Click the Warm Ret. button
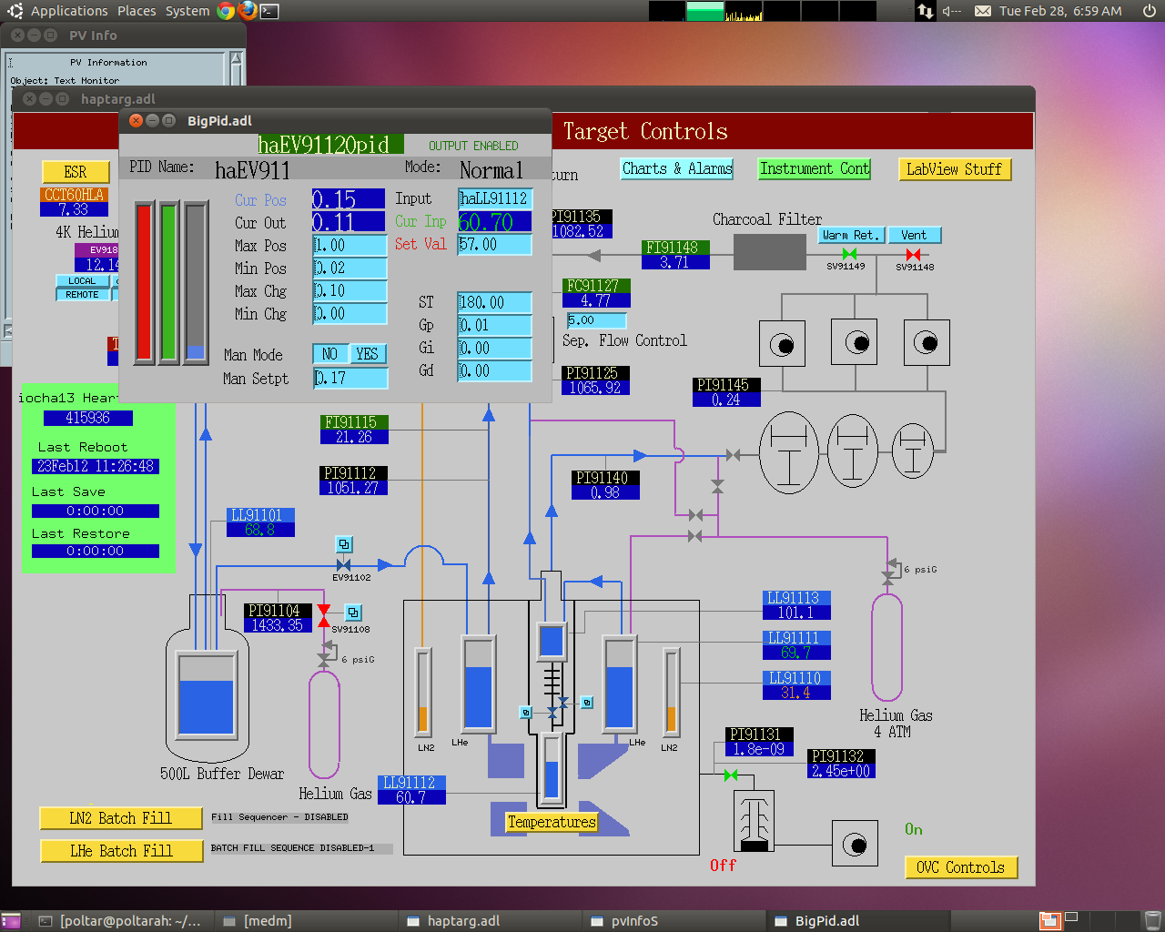Viewport: 1165px width, 932px height. (x=850, y=235)
